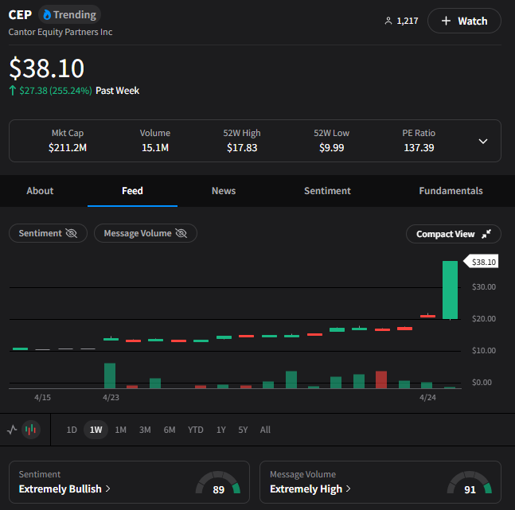Click the $38.10 price label on chart
This screenshot has width=515, height=510.
click(482, 262)
